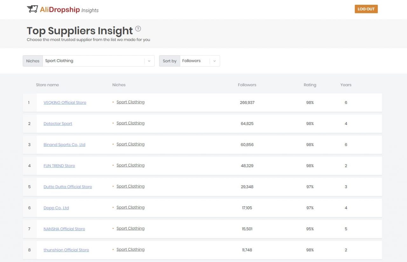Open VEQKING Official Store link
Viewport: 407px width, 262px height.
[x=65, y=103]
